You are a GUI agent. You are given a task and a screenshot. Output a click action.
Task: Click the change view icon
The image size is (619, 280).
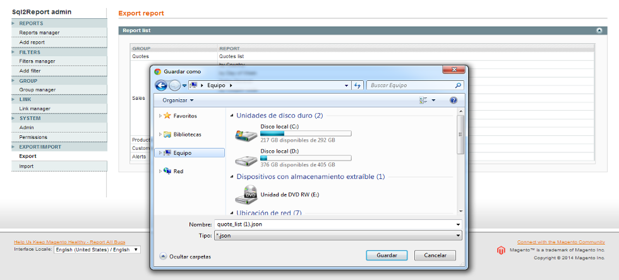click(424, 100)
